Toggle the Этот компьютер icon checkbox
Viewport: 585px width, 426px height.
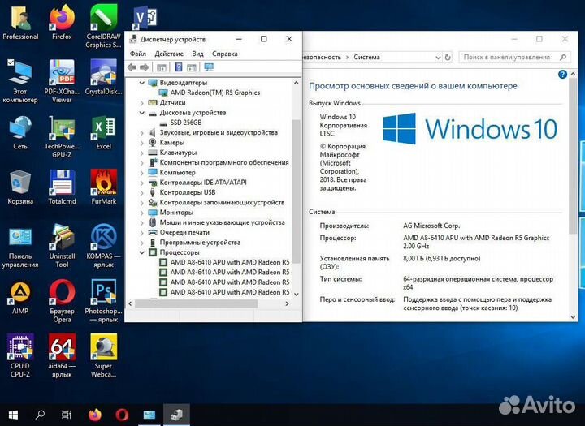(11, 62)
